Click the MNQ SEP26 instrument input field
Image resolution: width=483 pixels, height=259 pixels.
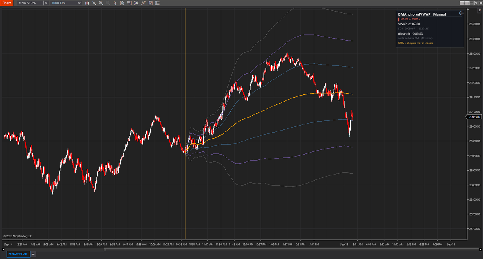30,3
